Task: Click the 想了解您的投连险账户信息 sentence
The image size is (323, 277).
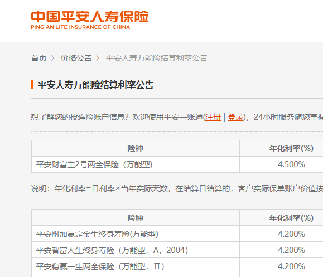Action: click(x=177, y=117)
